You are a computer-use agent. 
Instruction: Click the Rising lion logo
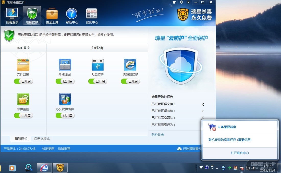183,15
